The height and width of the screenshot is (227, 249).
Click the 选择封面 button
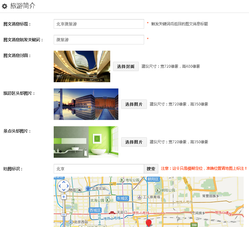click(126, 66)
